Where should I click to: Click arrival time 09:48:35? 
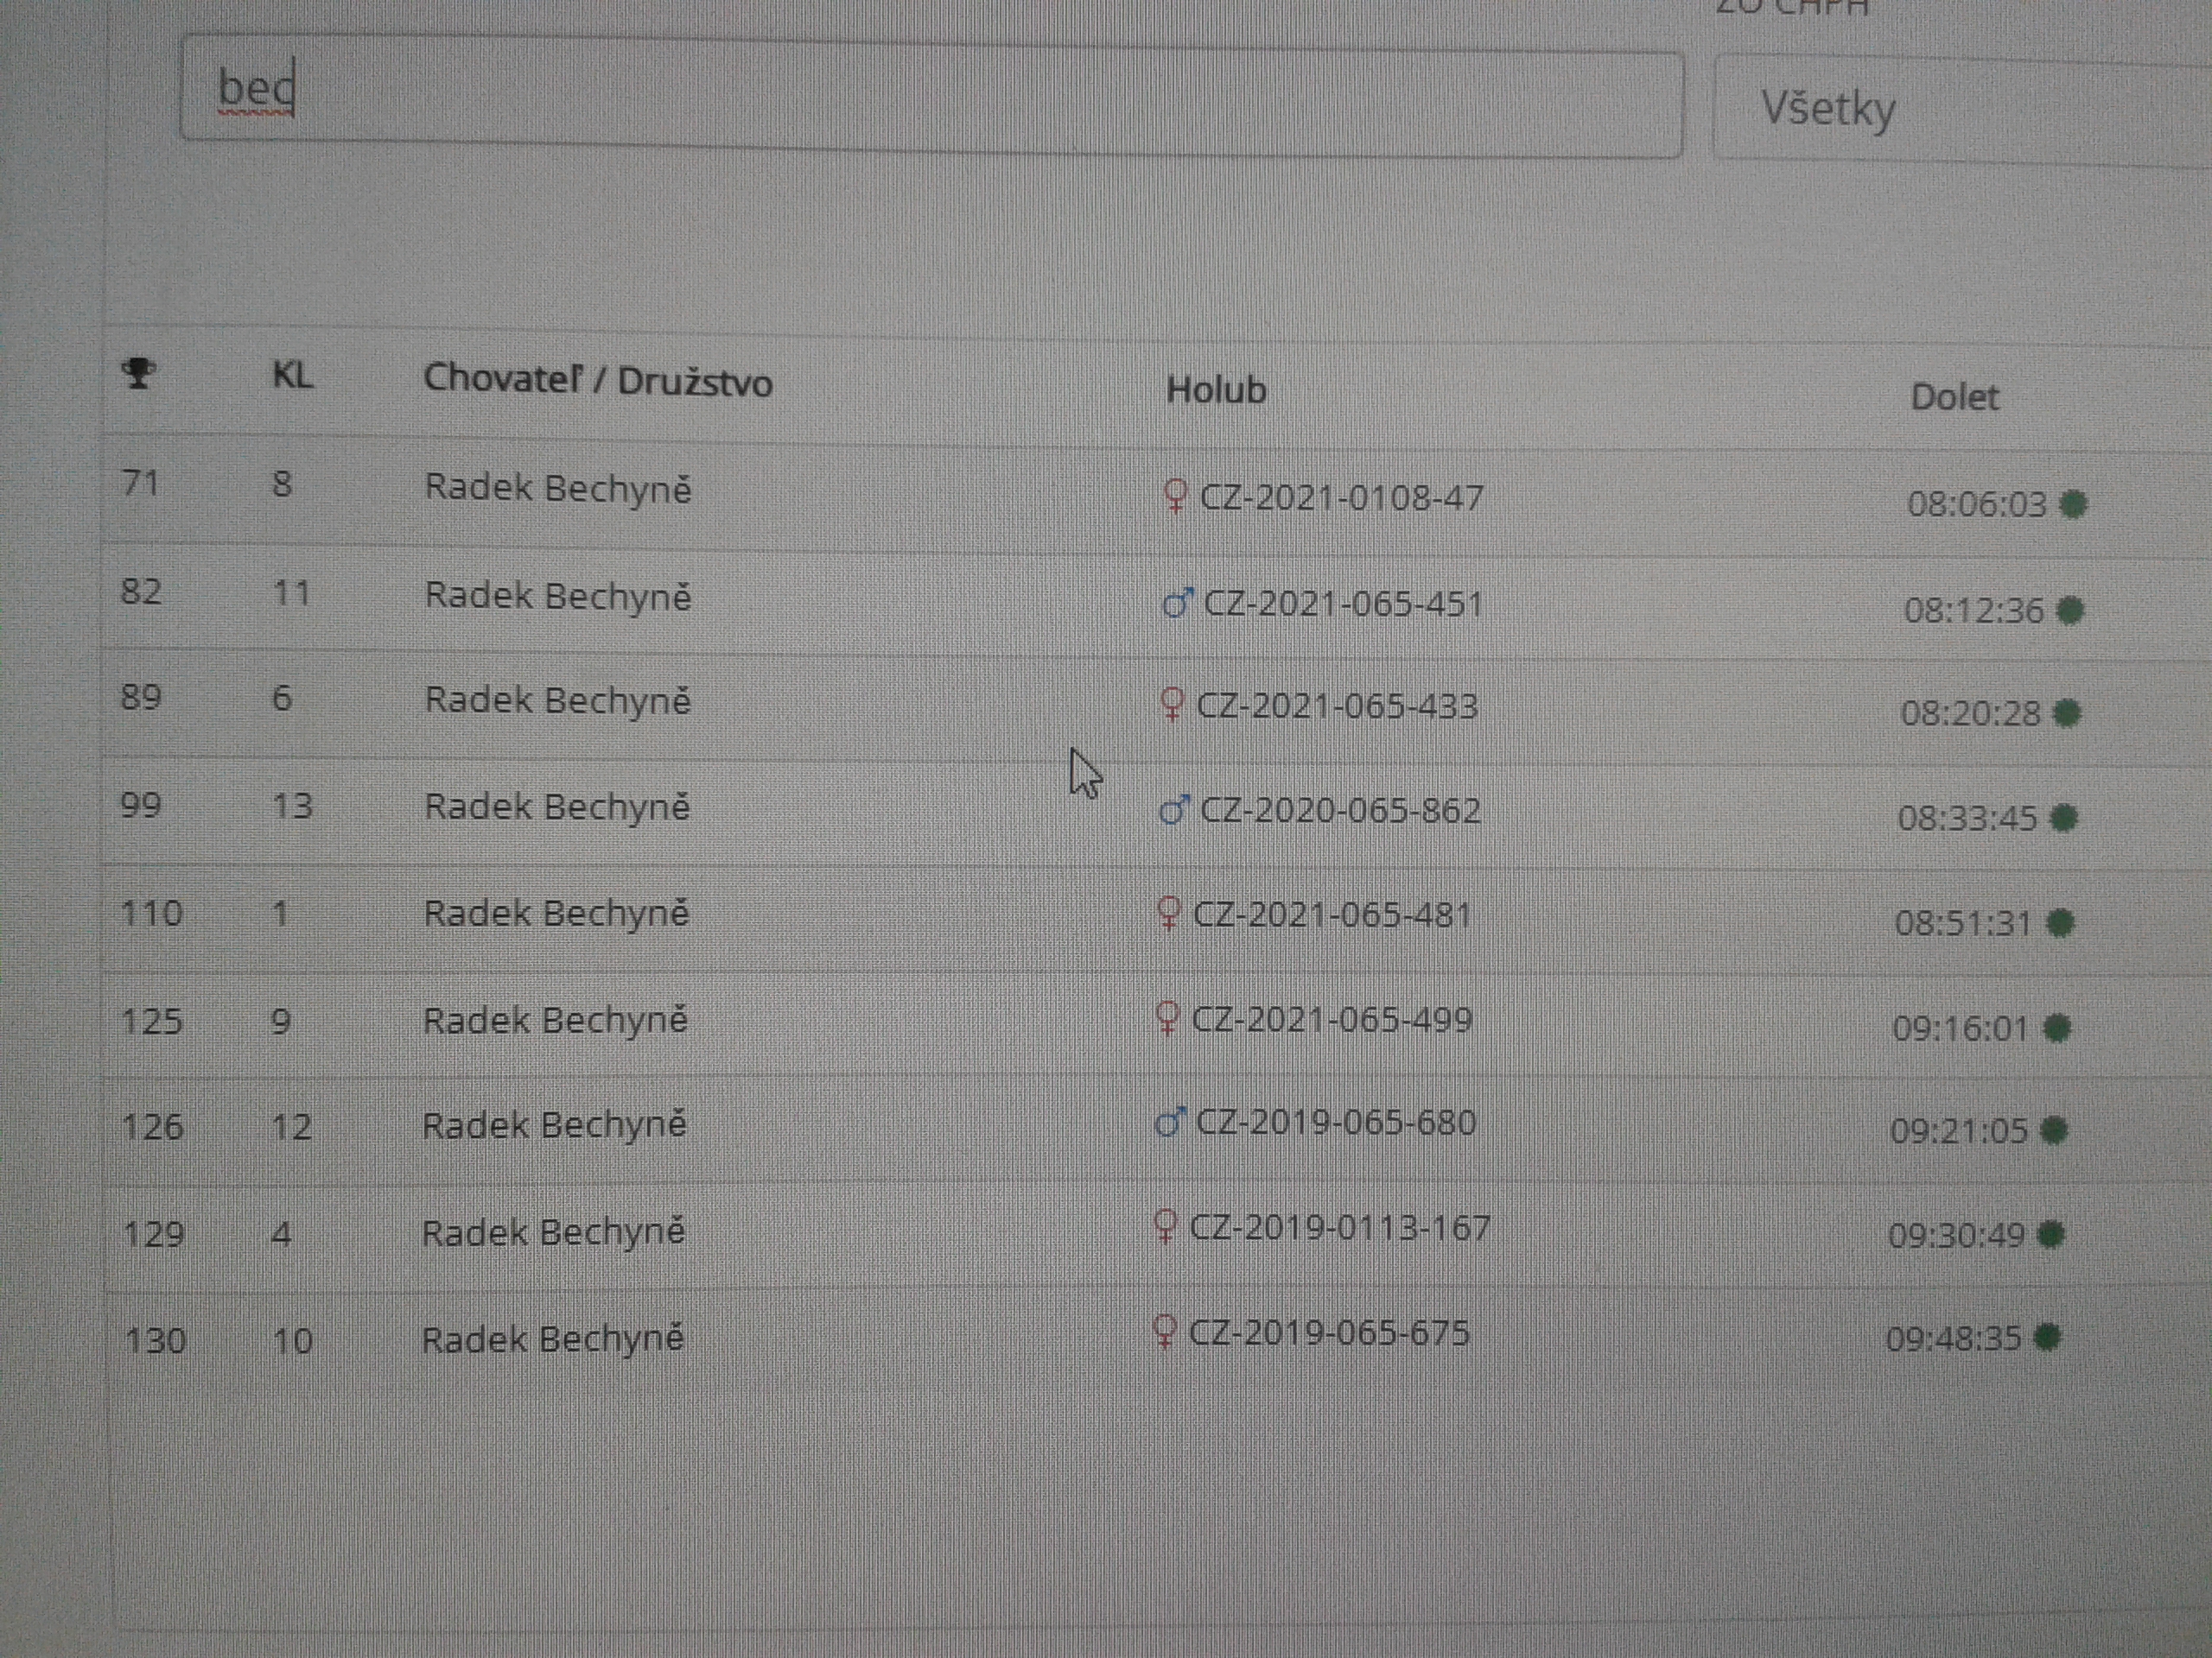(x=1953, y=1338)
